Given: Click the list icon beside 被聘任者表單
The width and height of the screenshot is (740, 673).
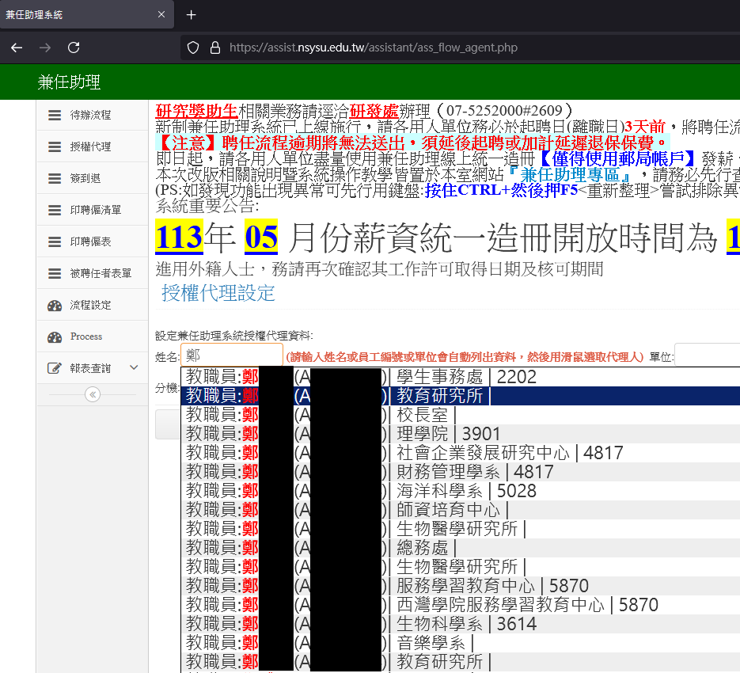Looking at the screenshot, I should pos(55,273).
